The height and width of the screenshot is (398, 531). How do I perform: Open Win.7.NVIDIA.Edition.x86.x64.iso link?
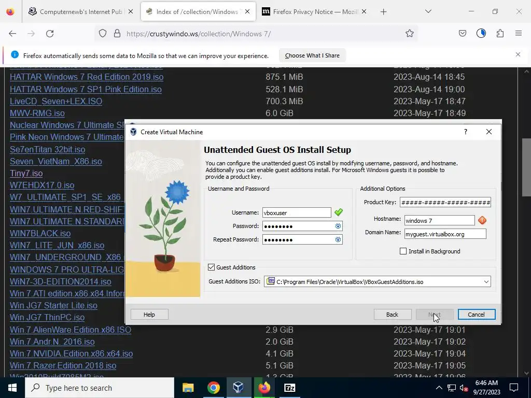(x=71, y=353)
